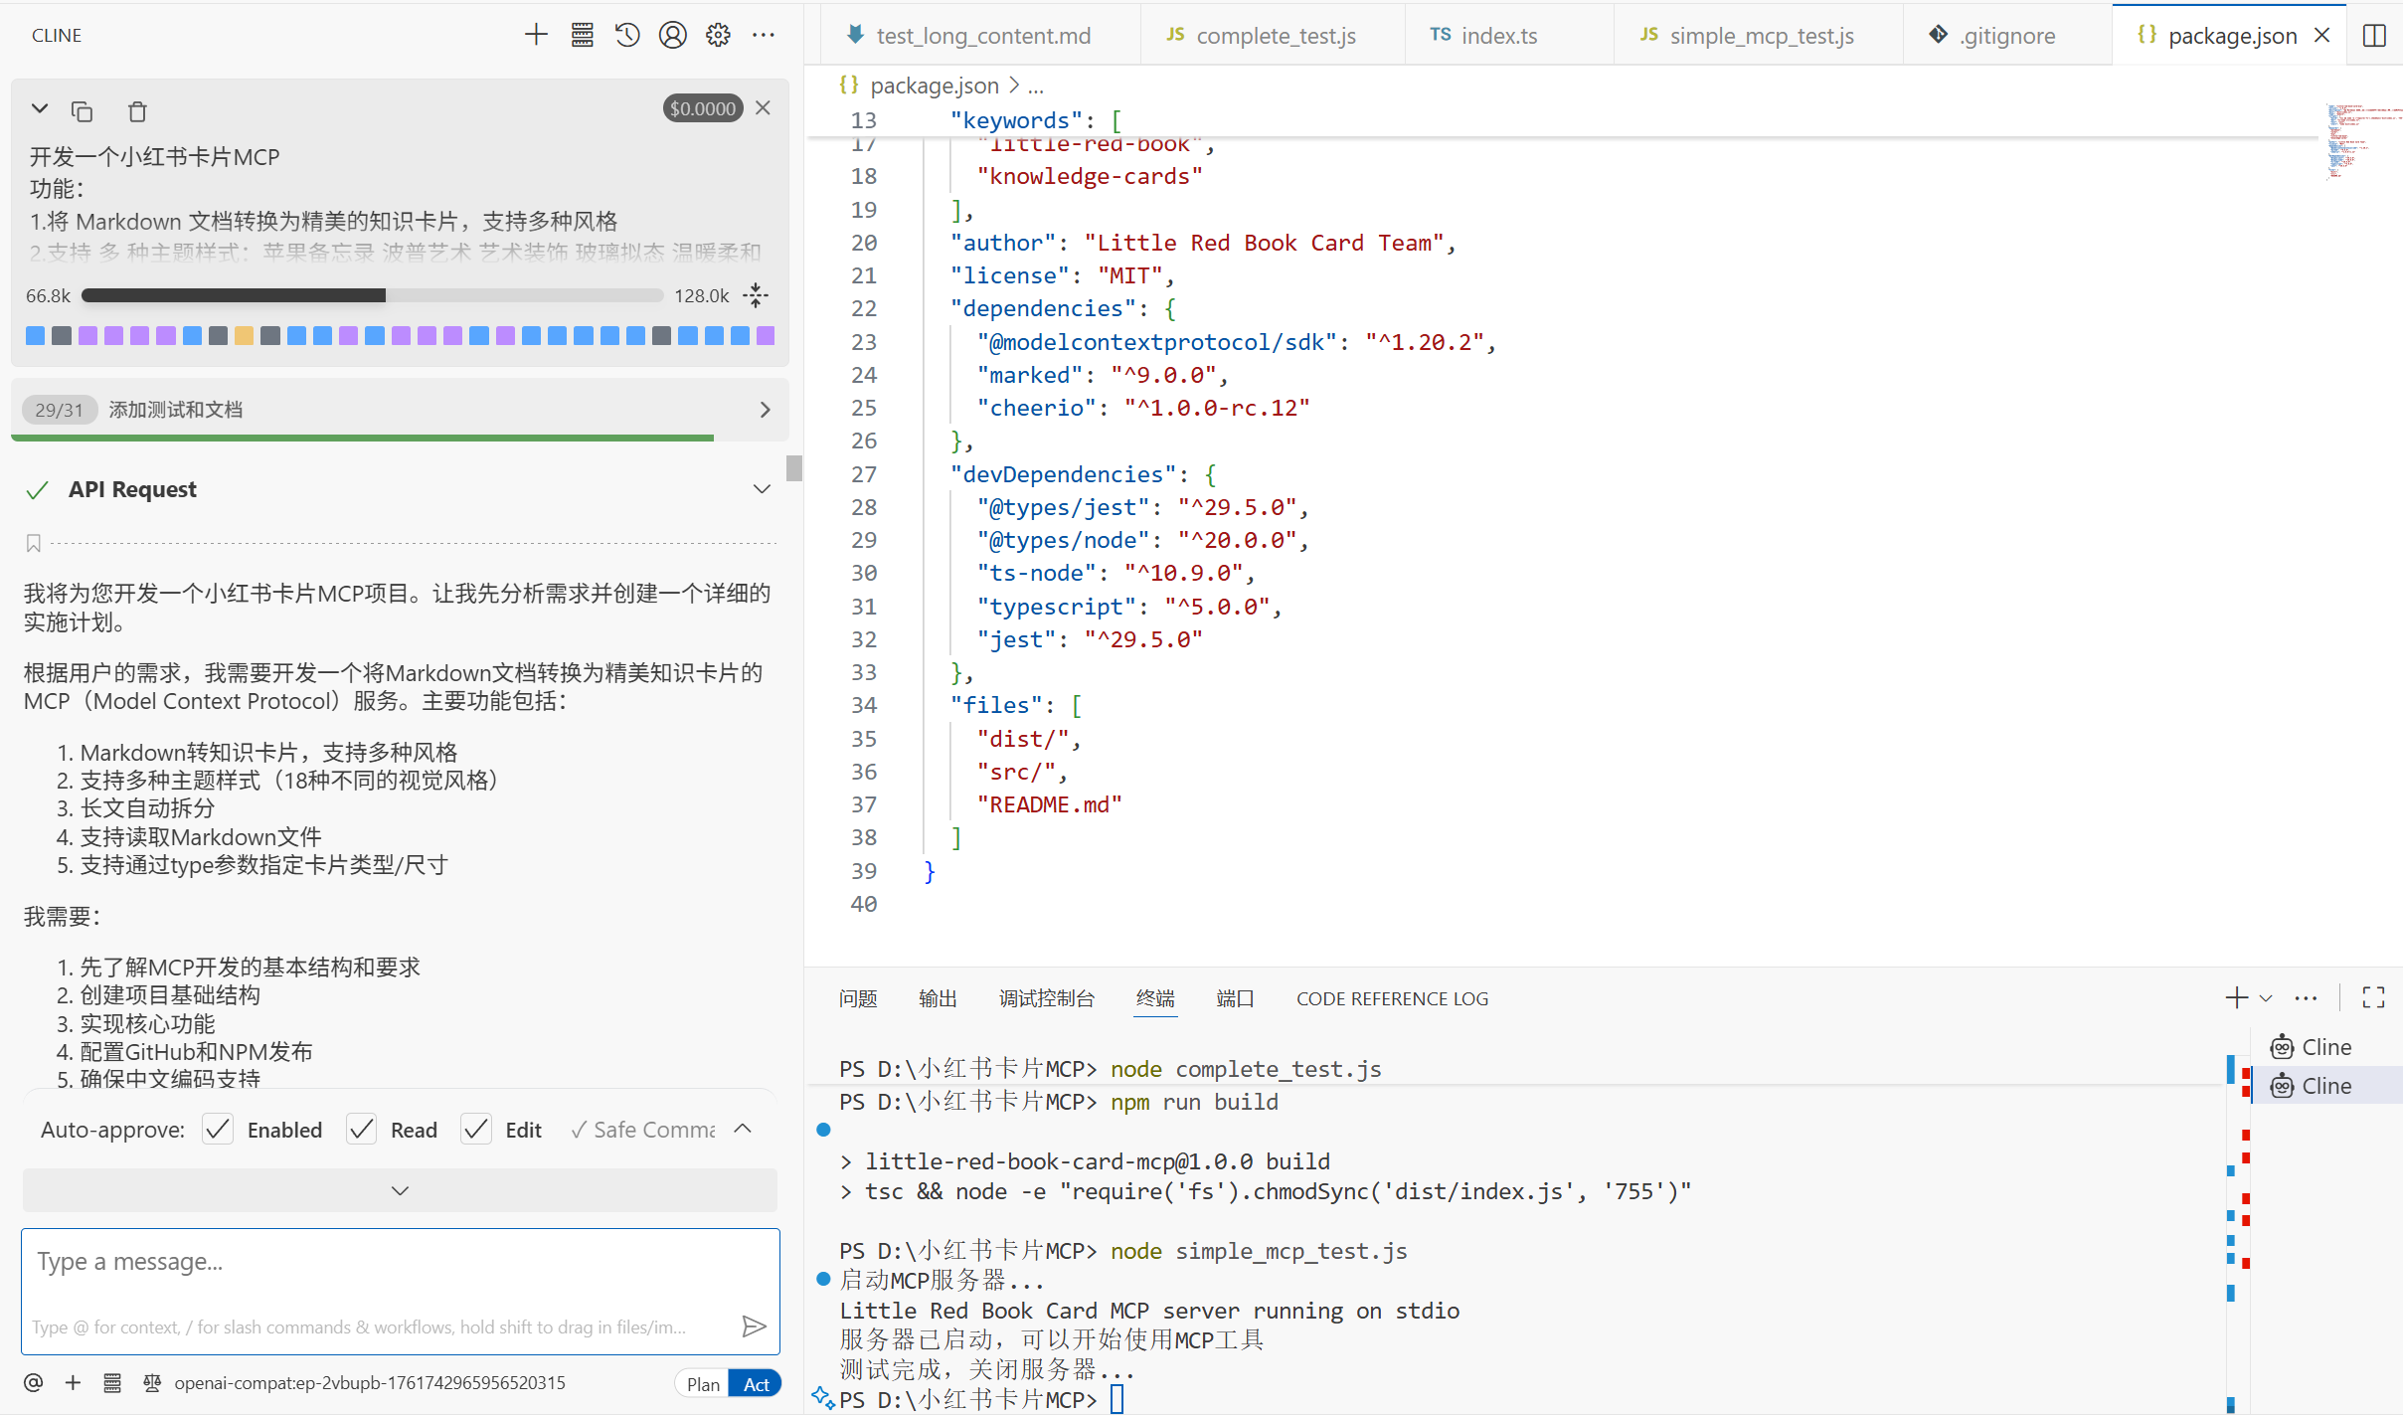Delete the current task with trash icon
This screenshot has width=2403, height=1415.
point(137,111)
